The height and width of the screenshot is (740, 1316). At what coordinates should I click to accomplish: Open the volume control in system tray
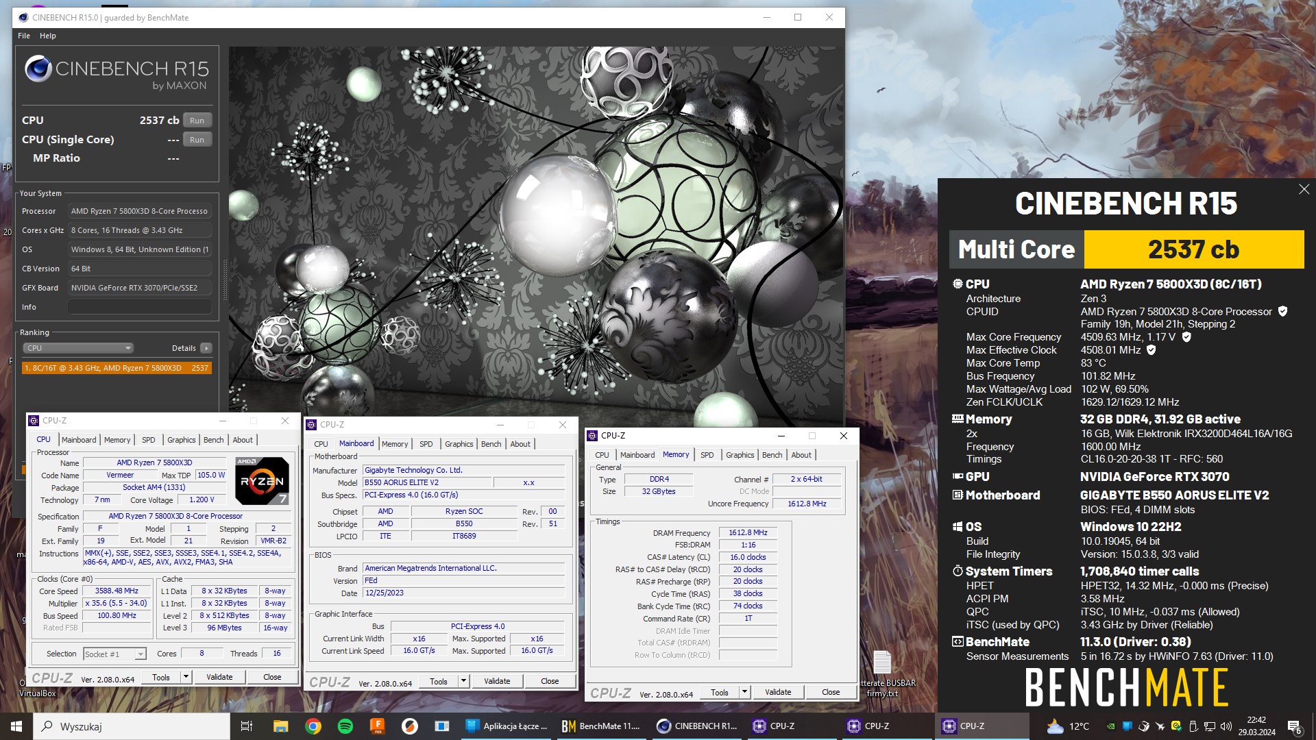click(x=1226, y=726)
